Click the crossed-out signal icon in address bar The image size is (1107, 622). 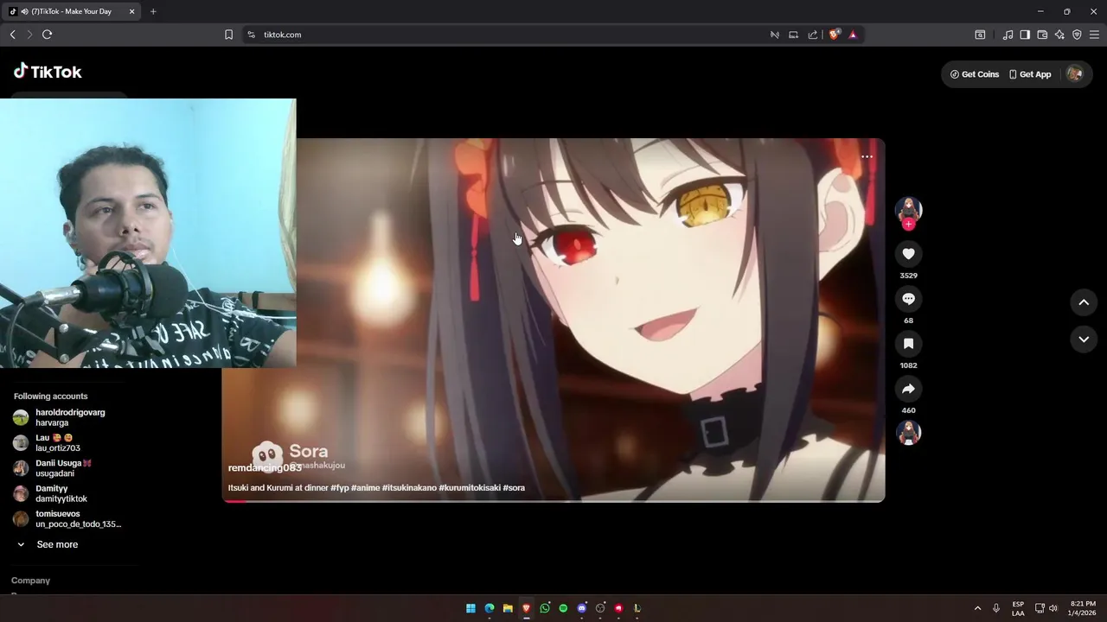point(774,35)
